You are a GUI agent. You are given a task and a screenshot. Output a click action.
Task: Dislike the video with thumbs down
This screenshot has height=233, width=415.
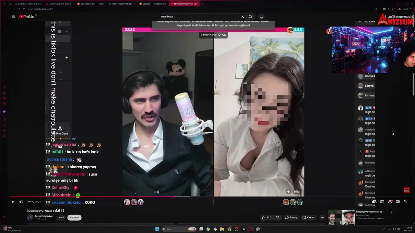click(x=278, y=217)
